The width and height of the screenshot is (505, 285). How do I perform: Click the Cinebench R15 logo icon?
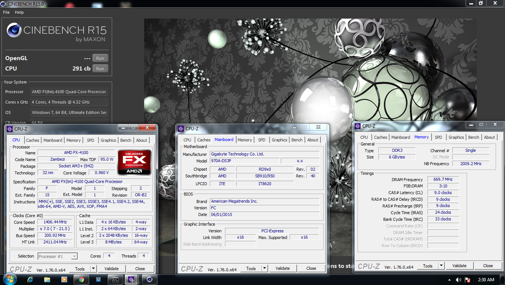point(14,31)
